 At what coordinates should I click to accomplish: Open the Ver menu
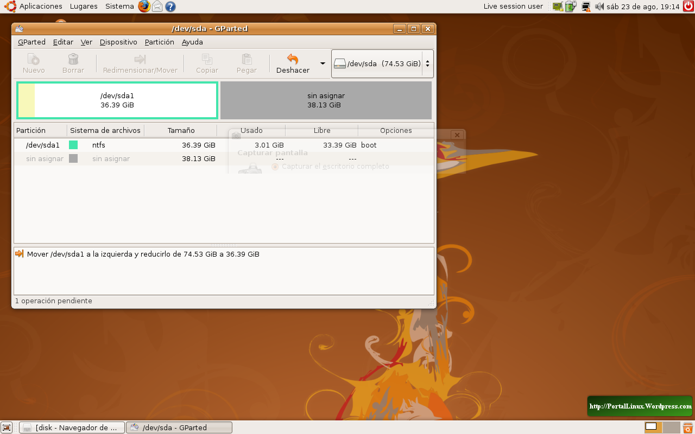coord(86,42)
